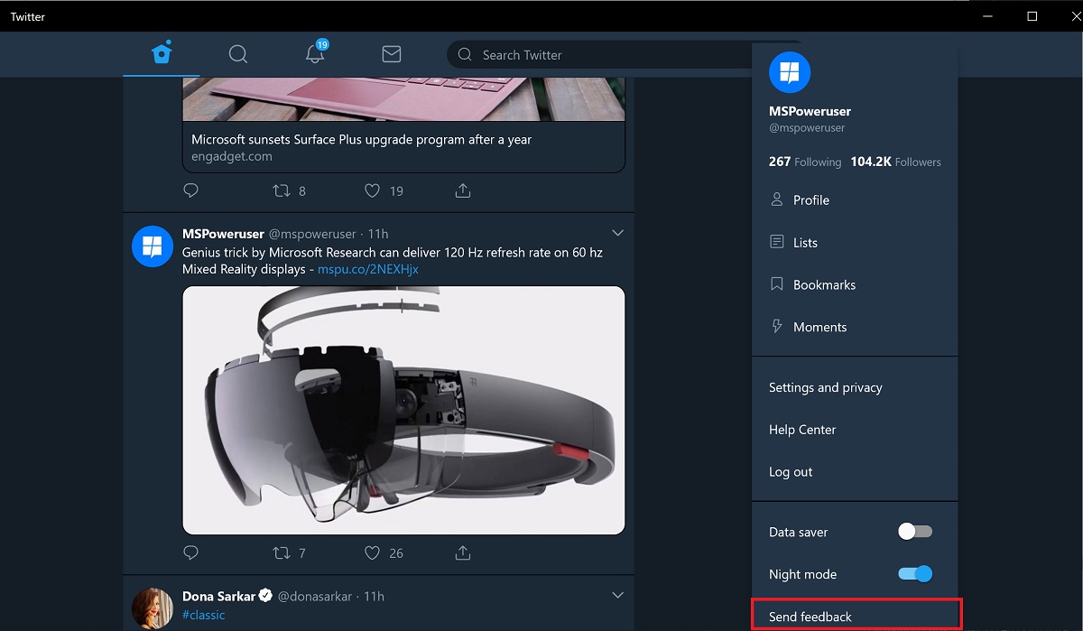This screenshot has width=1083, height=631.
Task: Click the @mspoweruser handle in the menu
Action: (807, 128)
